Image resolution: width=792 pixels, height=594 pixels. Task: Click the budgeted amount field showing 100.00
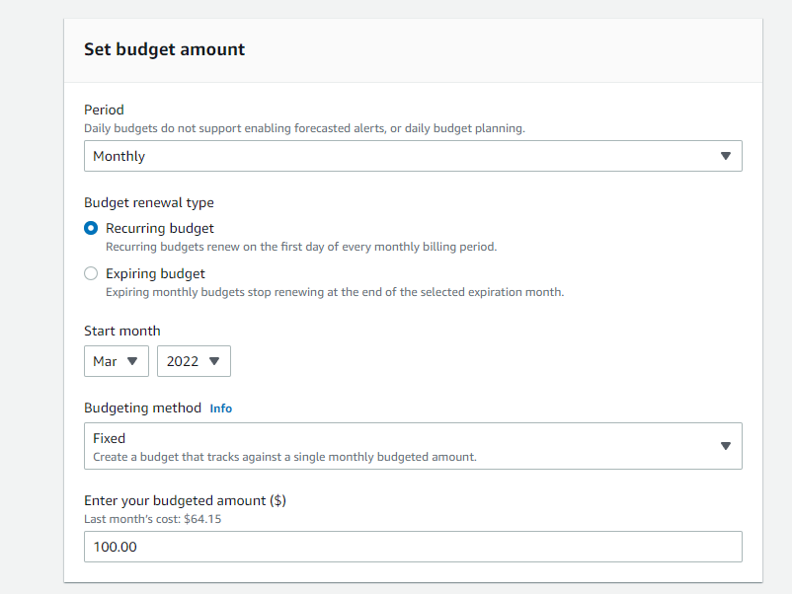point(413,547)
